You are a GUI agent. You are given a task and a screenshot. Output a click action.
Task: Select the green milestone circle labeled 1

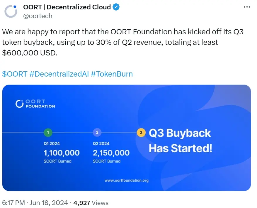click(48, 132)
